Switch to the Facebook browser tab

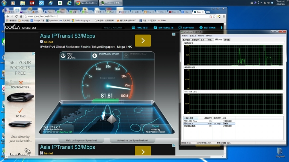tap(49, 12)
